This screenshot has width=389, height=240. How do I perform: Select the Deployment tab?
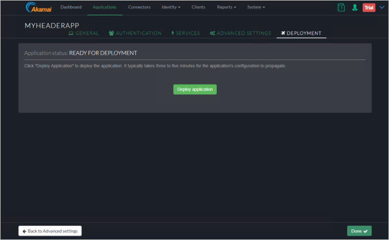(301, 33)
